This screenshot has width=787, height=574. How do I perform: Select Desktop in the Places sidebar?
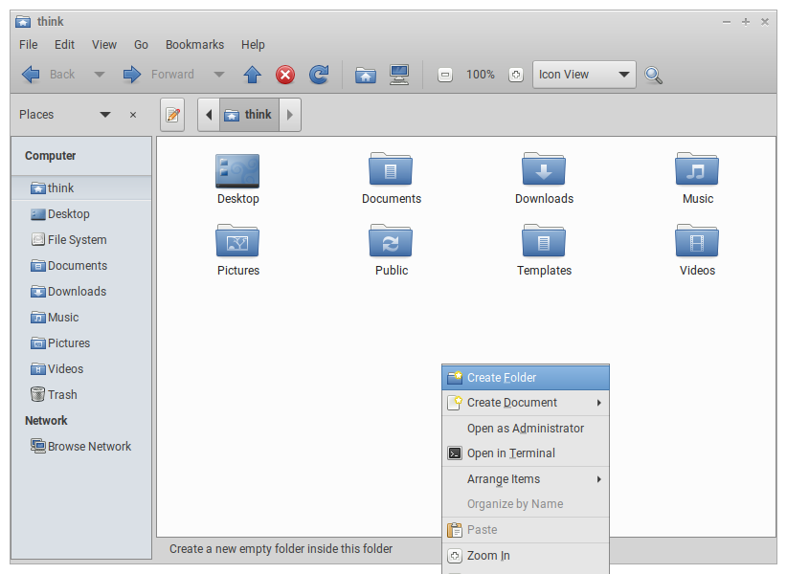pyautogui.click(x=81, y=214)
